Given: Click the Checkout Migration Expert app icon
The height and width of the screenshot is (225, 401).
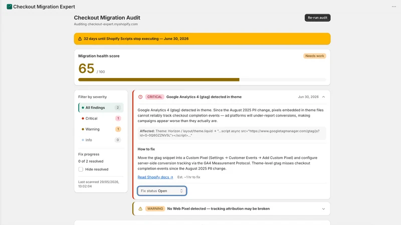Looking at the screenshot, I should pyautogui.click(x=10, y=6).
